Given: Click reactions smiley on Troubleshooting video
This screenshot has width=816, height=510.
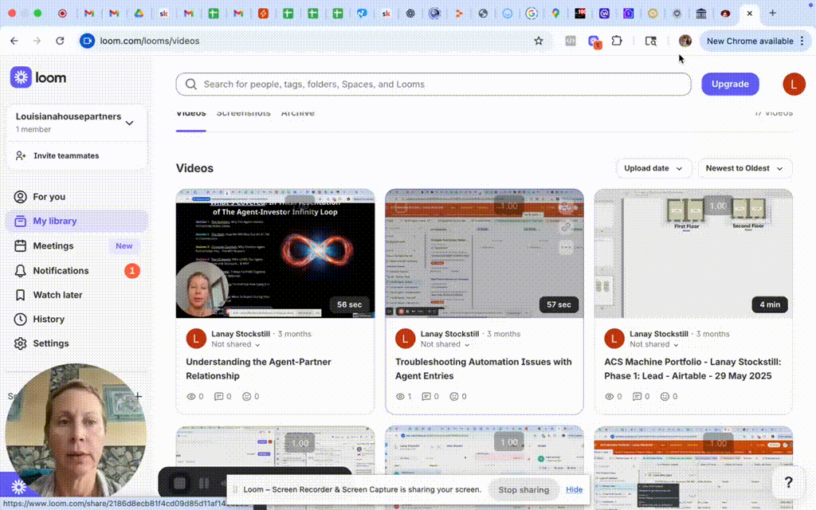Looking at the screenshot, I should coord(453,397).
